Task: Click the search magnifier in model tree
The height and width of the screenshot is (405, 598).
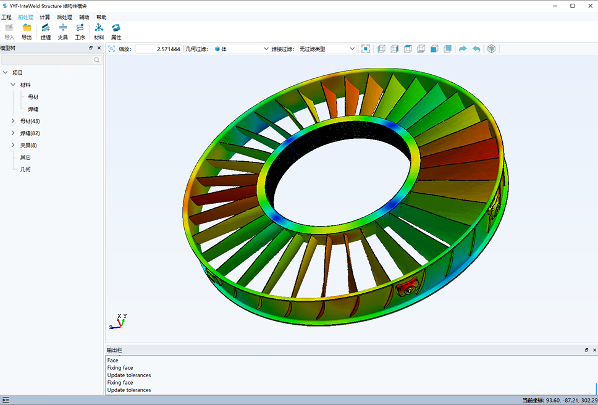Action: click(97, 60)
